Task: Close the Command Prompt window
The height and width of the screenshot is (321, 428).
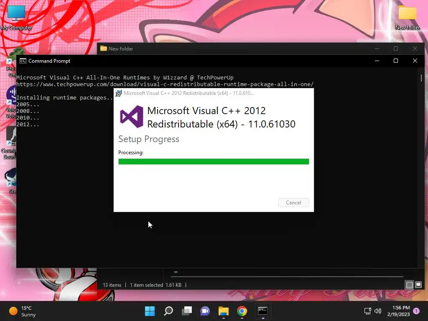Action: [415, 61]
